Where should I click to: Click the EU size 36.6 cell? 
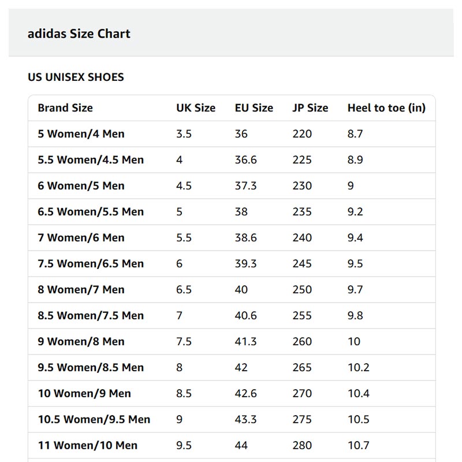(x=246, y=160)
